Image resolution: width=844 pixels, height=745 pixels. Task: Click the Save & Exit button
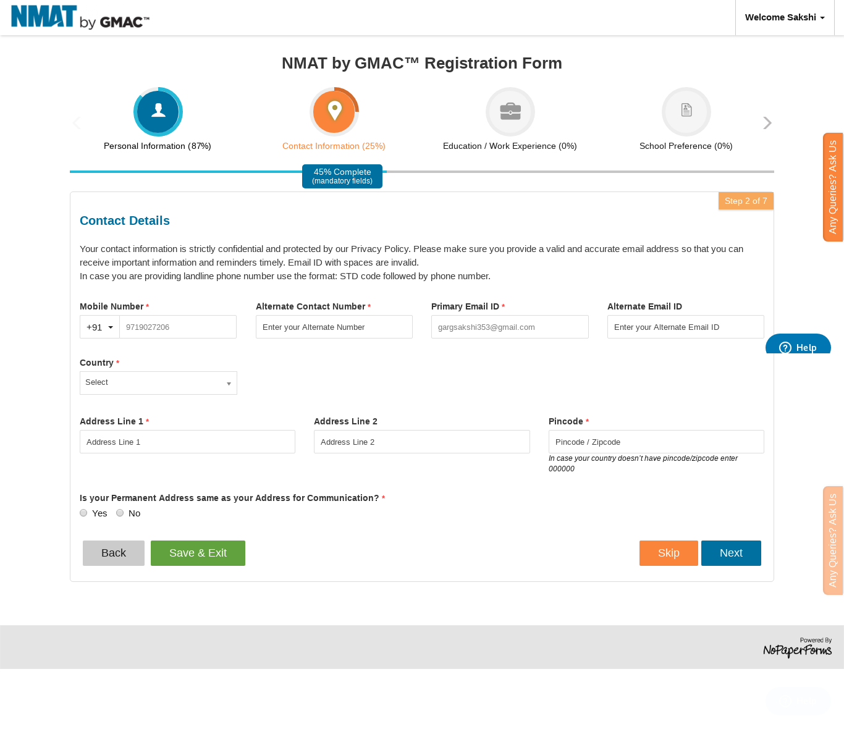pos(198,553)
